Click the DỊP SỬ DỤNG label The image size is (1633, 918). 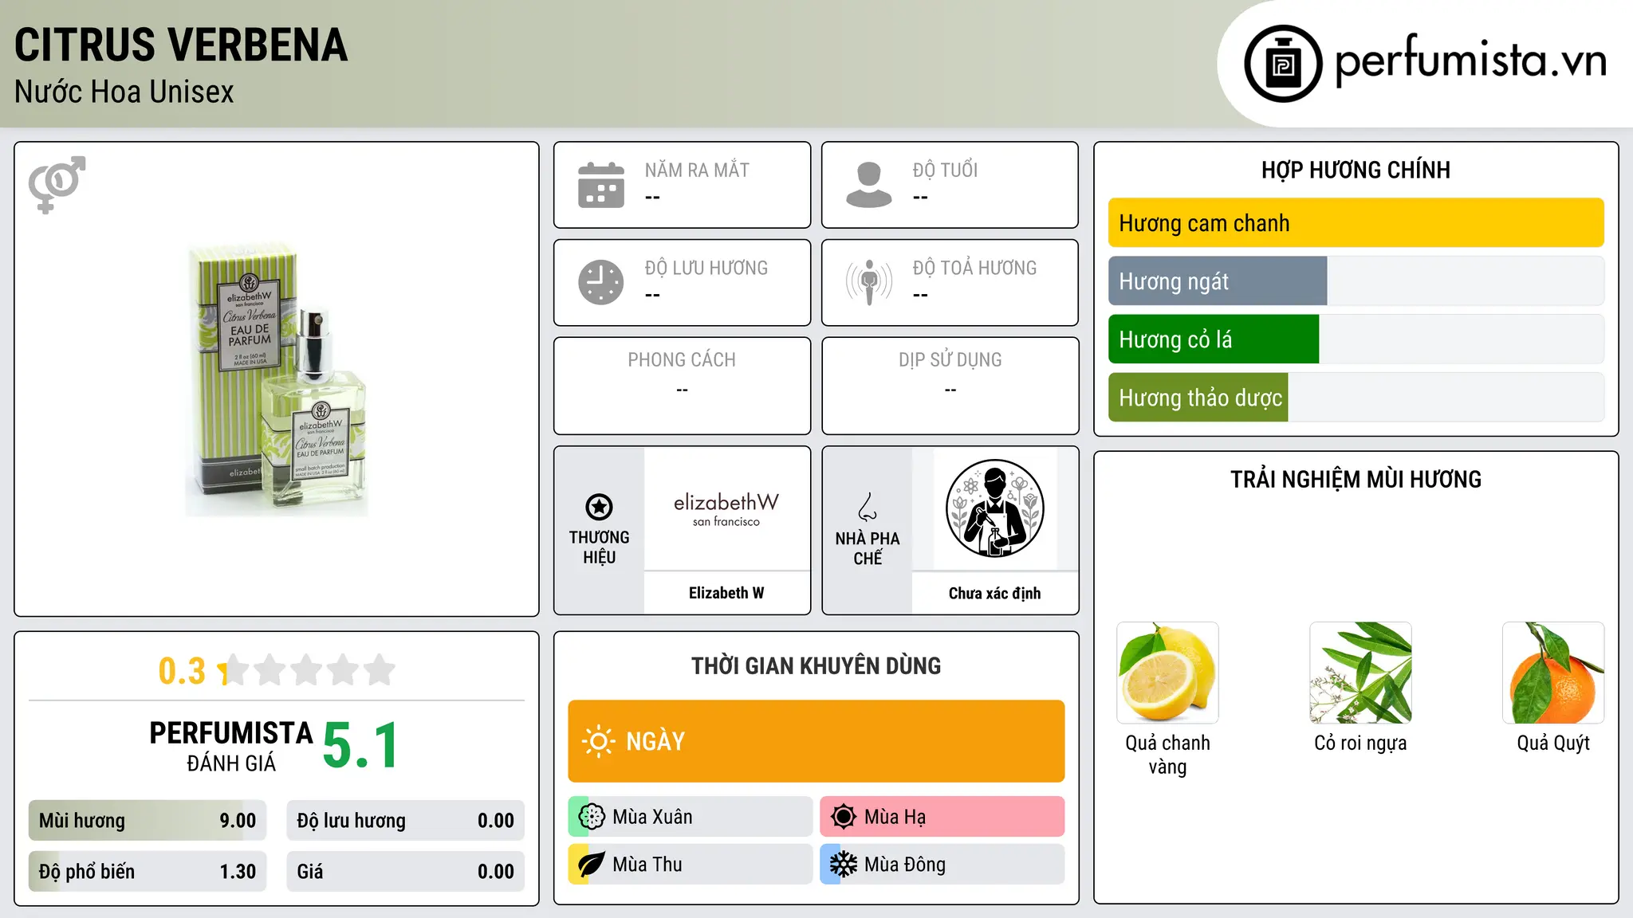coord(950,360)
